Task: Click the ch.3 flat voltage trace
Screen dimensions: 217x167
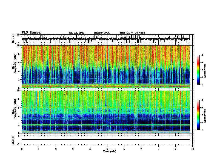Action: [105, 140]
